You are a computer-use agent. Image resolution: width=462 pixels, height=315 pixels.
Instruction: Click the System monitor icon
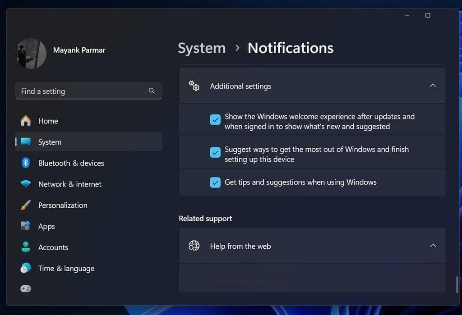(26, 142)
